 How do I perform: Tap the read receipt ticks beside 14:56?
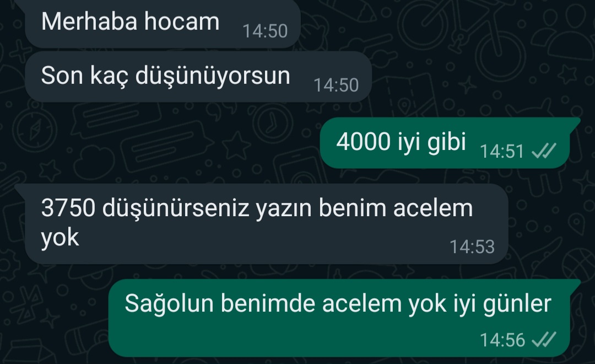point(544,339)
